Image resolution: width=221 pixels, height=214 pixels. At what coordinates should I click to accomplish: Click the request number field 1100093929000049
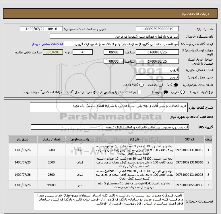pyautogui.click(x=157, y=29)
